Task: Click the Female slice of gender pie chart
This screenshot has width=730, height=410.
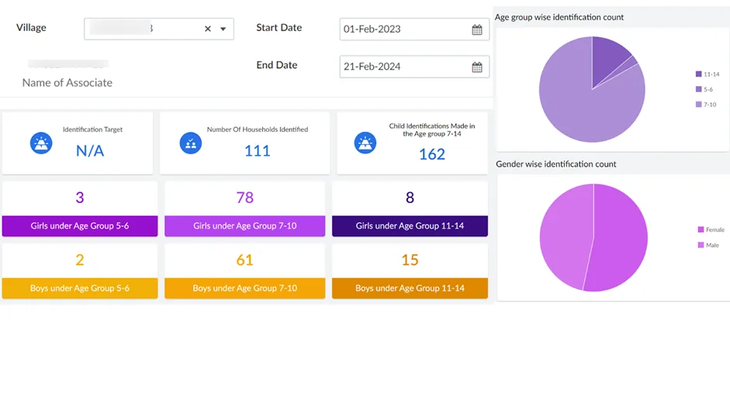Action: click(x=621, y=238)
